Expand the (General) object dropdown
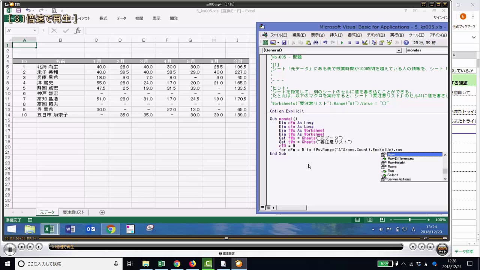This screenshot has width=480, height=270. pyautogui.click(x=399, y=50)
